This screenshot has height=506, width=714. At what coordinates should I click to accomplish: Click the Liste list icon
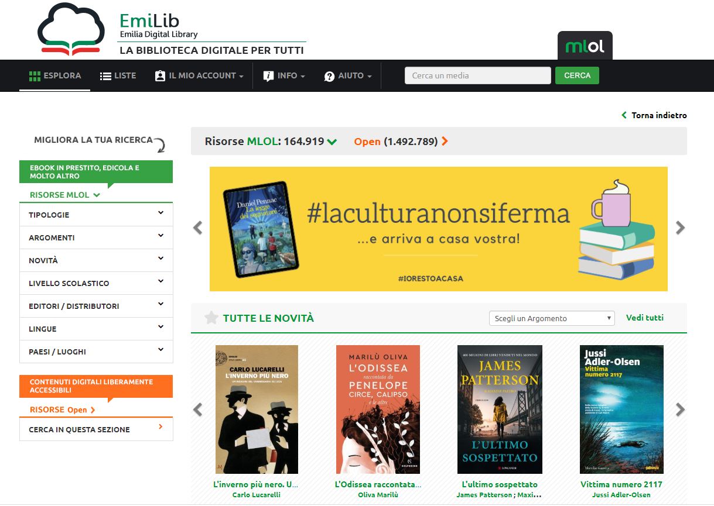[105, 76]
